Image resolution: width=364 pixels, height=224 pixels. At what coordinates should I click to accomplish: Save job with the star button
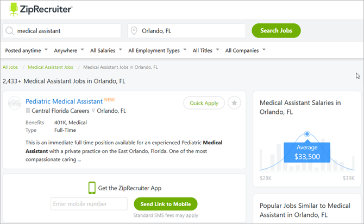[x=234, y=103]
